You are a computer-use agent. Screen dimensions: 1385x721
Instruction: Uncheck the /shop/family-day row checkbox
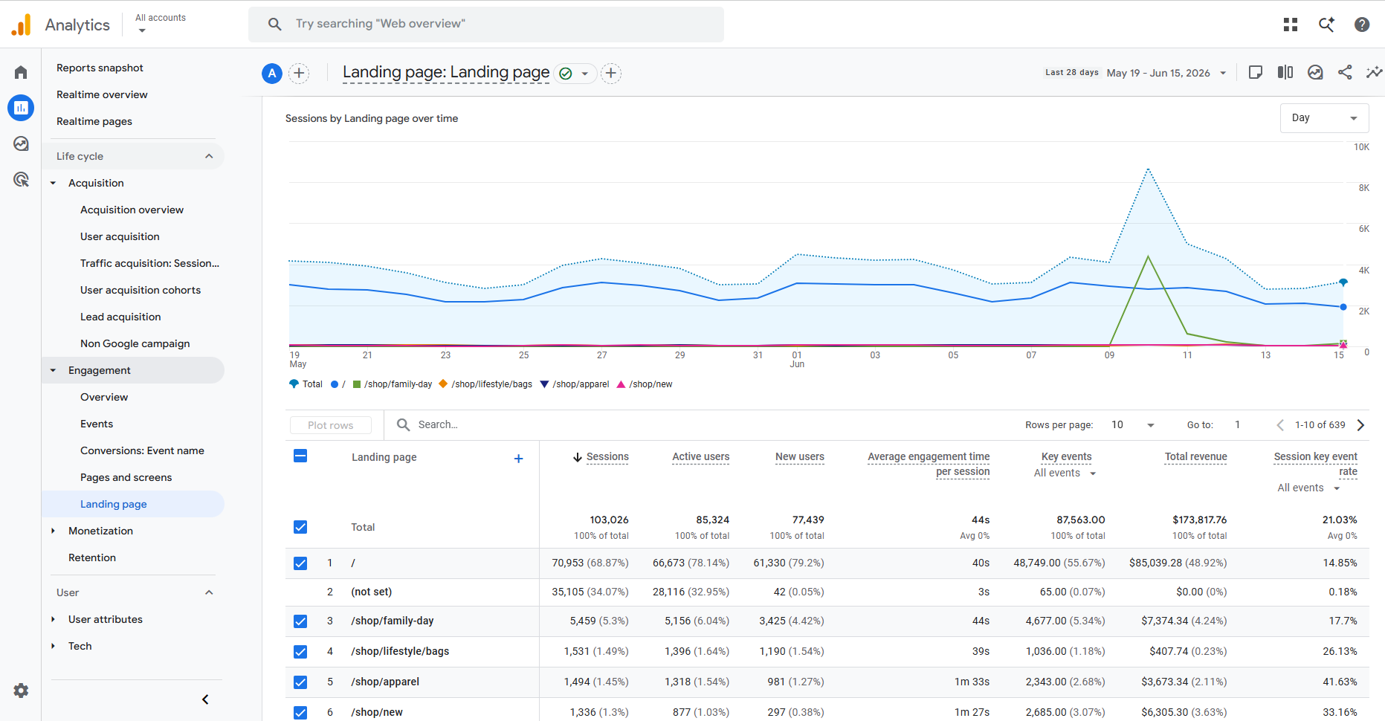point(300,621)
